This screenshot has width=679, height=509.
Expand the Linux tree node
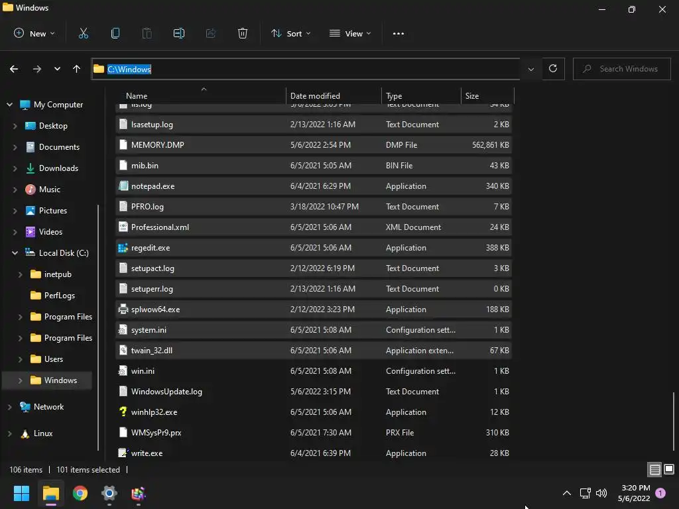pos(9,433)
